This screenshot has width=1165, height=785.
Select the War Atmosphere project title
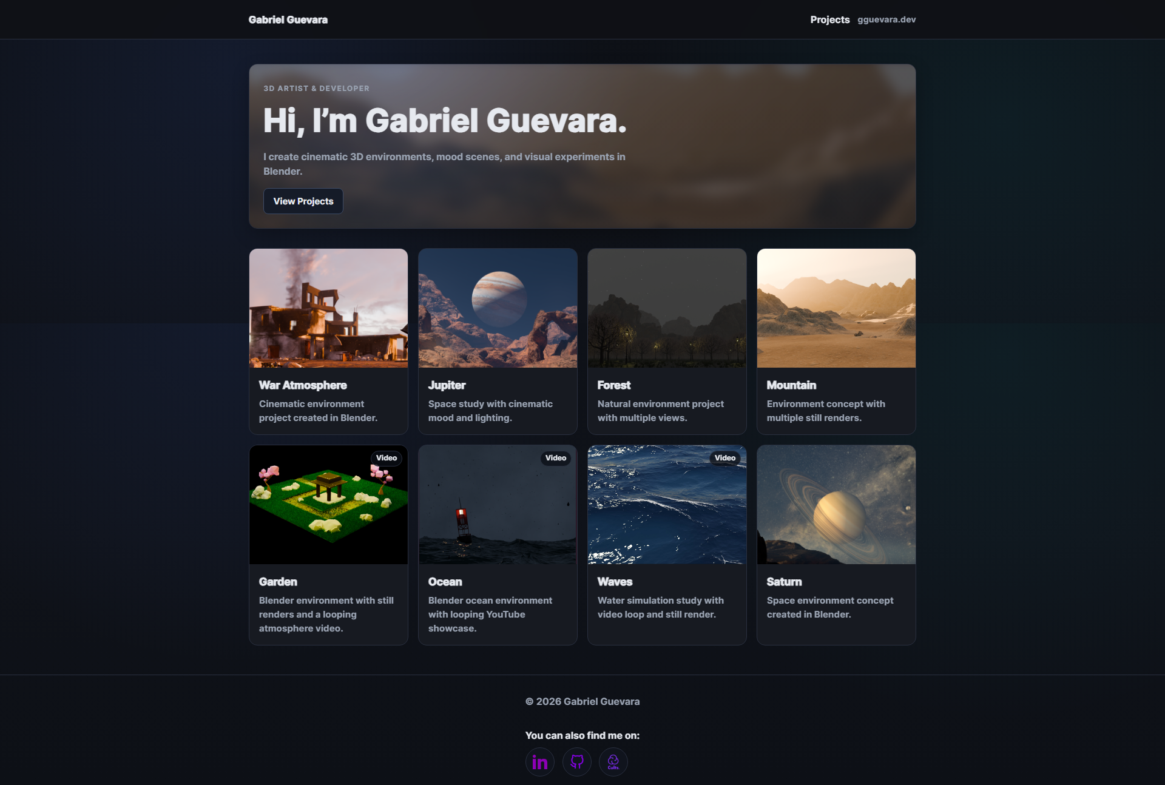[302, 385]
